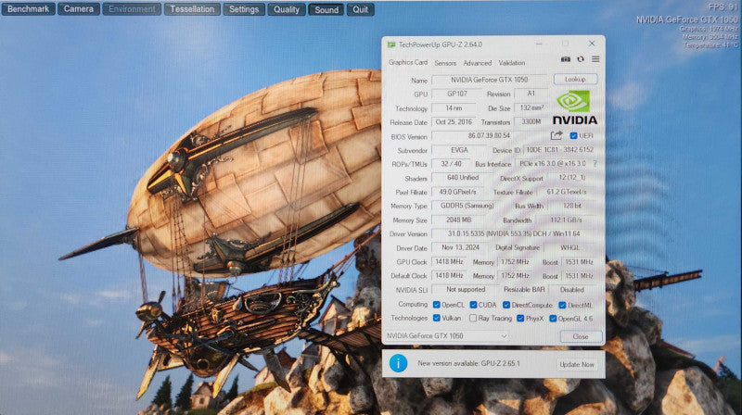Click the GPU-Z title bar app icon
Image resolution: width=742 pixels, height=415 pixels.
pyautogui.click(x=391, y=44)
